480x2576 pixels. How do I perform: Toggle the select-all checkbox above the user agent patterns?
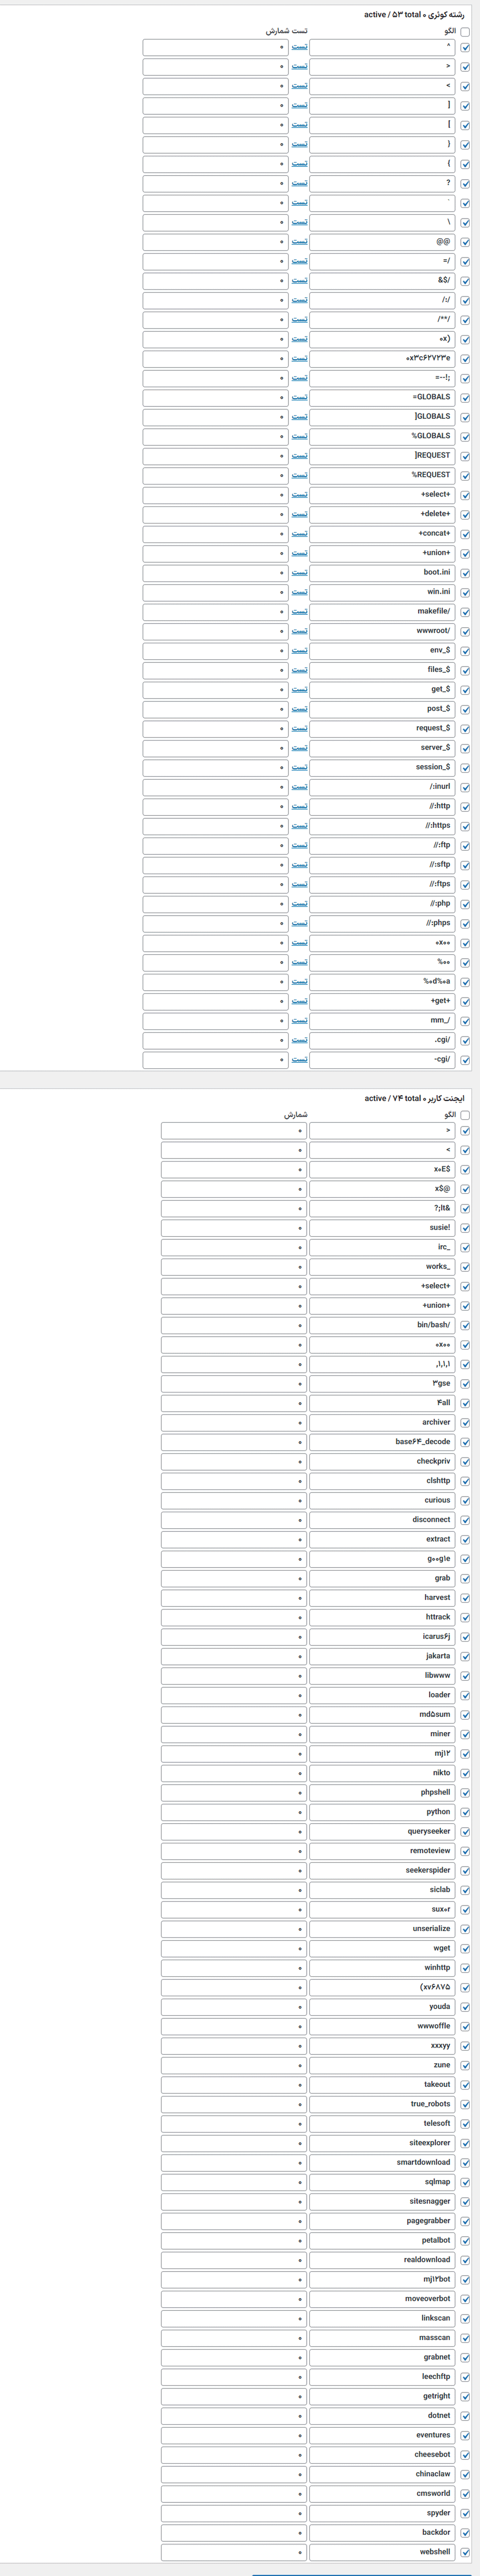[465, 1115]
